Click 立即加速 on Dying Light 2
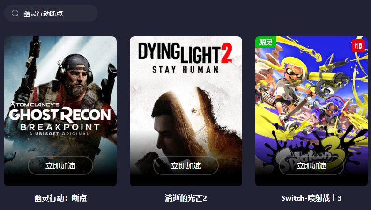The image size is (371, 210). point(186,166)
